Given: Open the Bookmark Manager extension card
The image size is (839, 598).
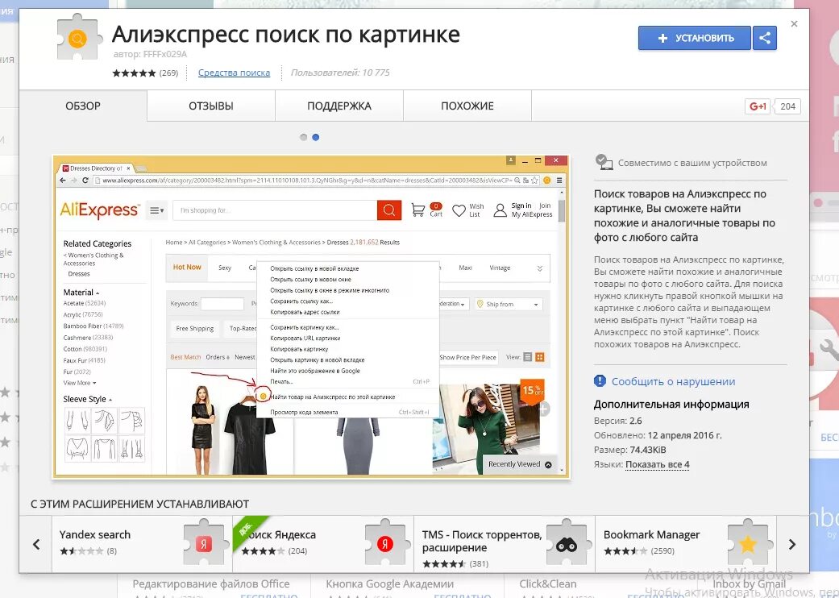Looking at the screenshot, I should coord(685,544).
